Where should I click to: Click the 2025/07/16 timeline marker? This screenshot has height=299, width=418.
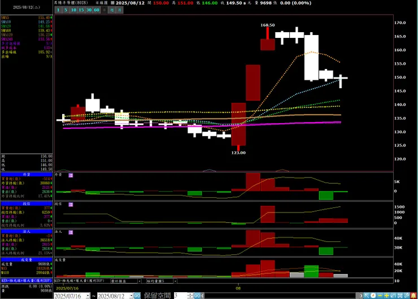(67, 288)
